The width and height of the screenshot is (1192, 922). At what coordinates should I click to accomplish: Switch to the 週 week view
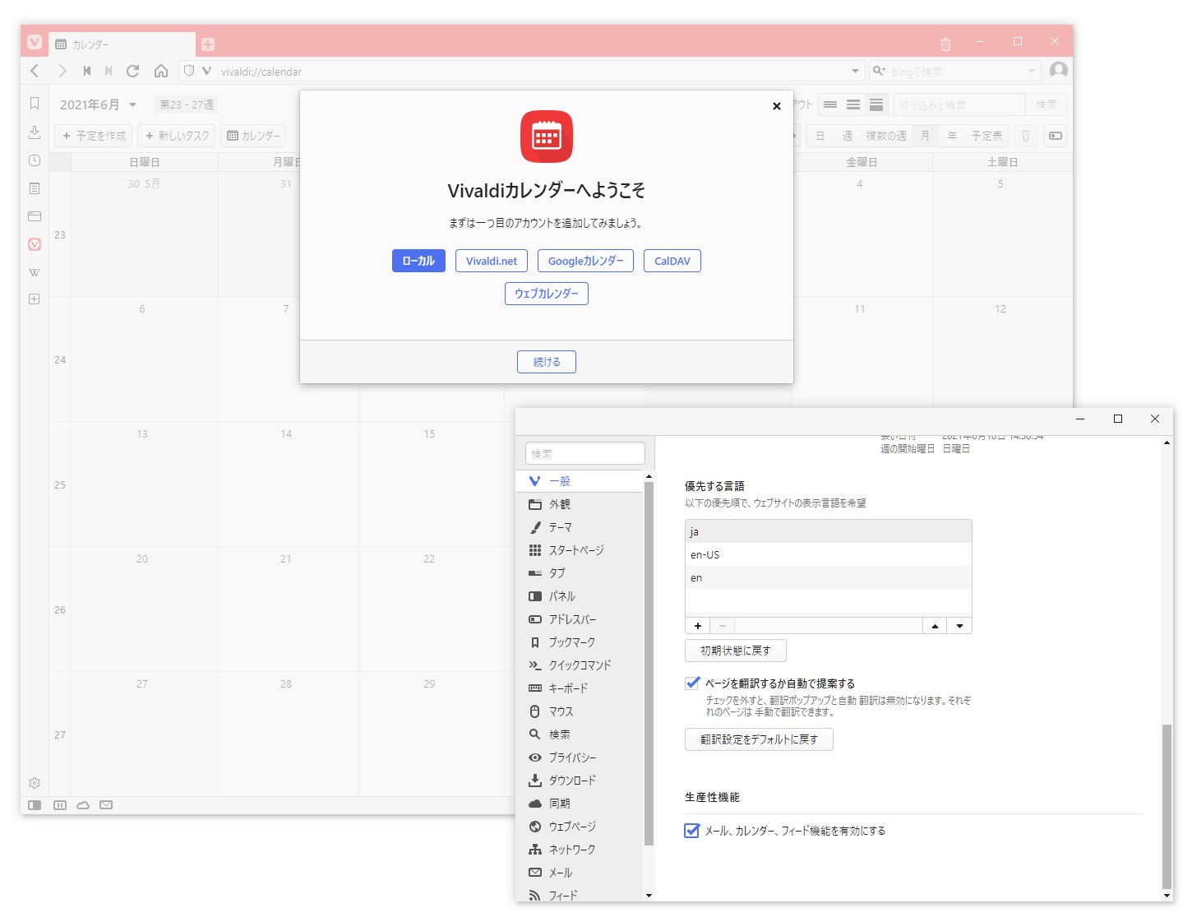click(848, 136)
